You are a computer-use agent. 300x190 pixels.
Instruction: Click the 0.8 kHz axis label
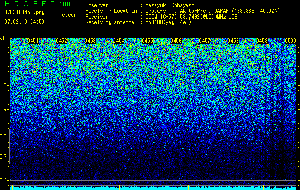(3, 133)
